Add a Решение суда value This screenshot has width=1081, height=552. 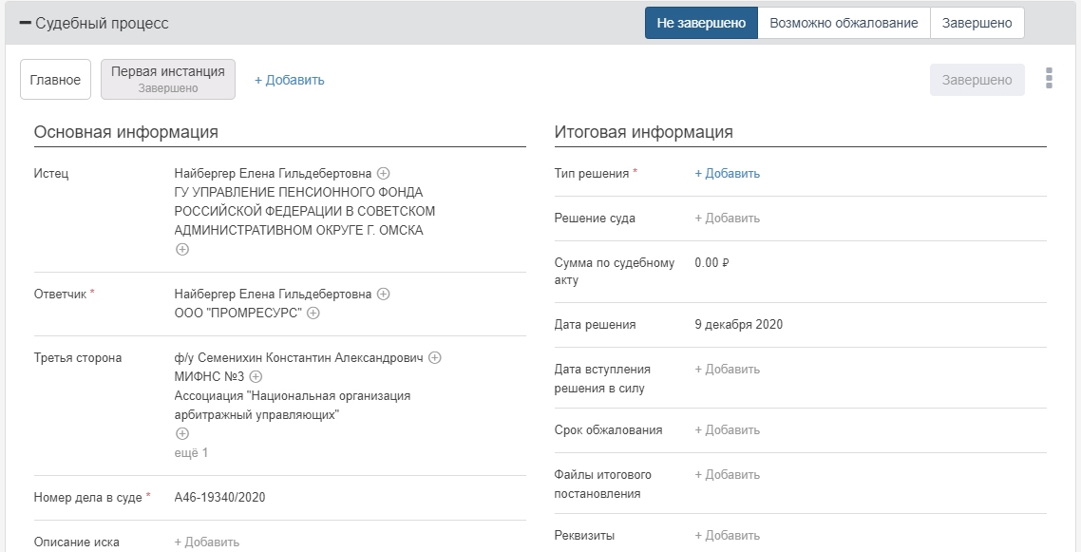[x=728, y=219]
